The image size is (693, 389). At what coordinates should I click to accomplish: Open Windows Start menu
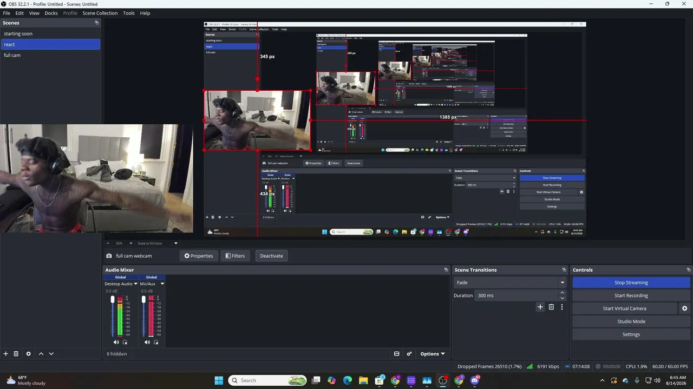219,380
